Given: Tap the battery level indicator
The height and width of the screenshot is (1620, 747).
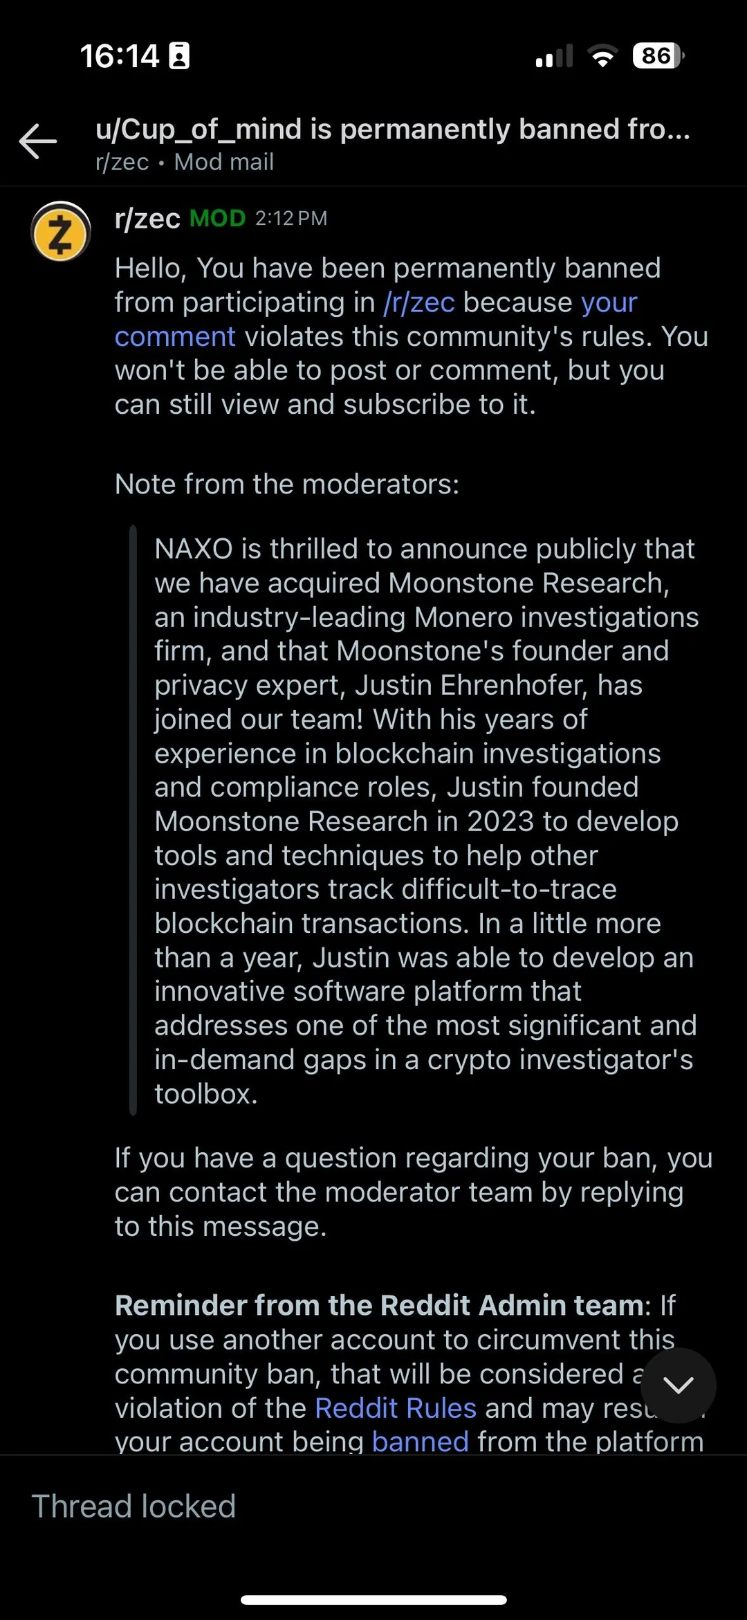Looking at the screenshot, I should pyautogui.click(x=657, y=56).
